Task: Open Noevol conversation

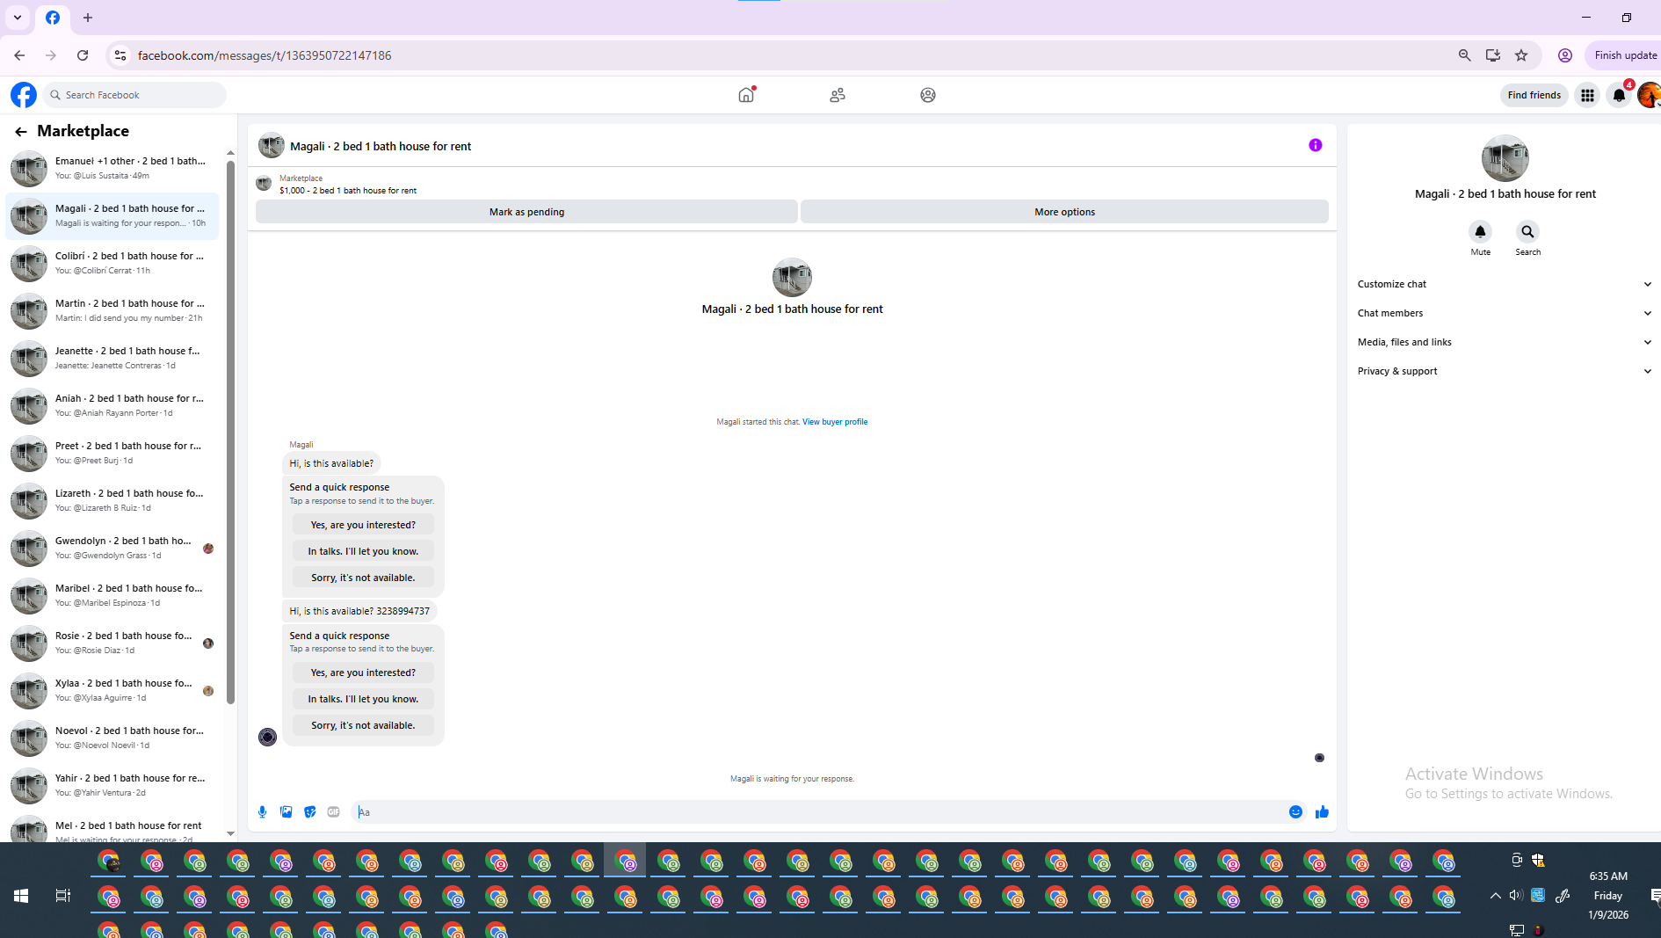Action: click(112, 738)
